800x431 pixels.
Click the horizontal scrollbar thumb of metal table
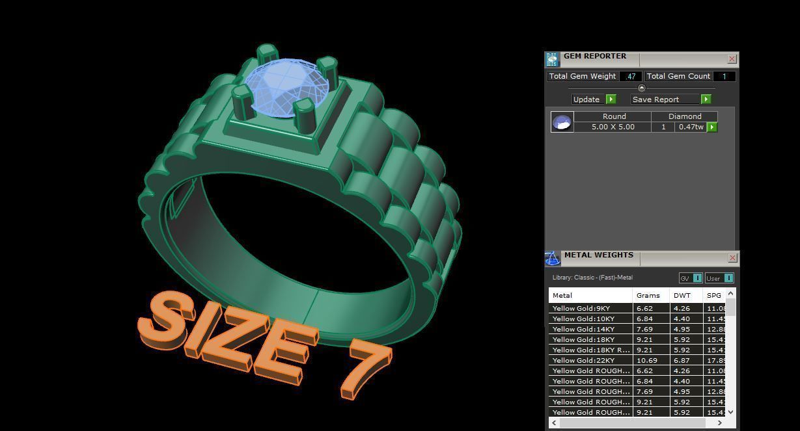coord(632,423)
